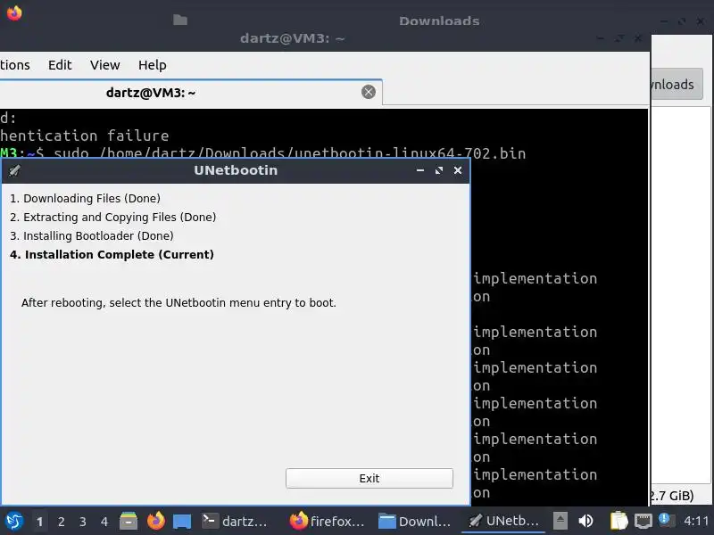Minimize the dartz@VM3 terminal window

(x=601, y=38)
